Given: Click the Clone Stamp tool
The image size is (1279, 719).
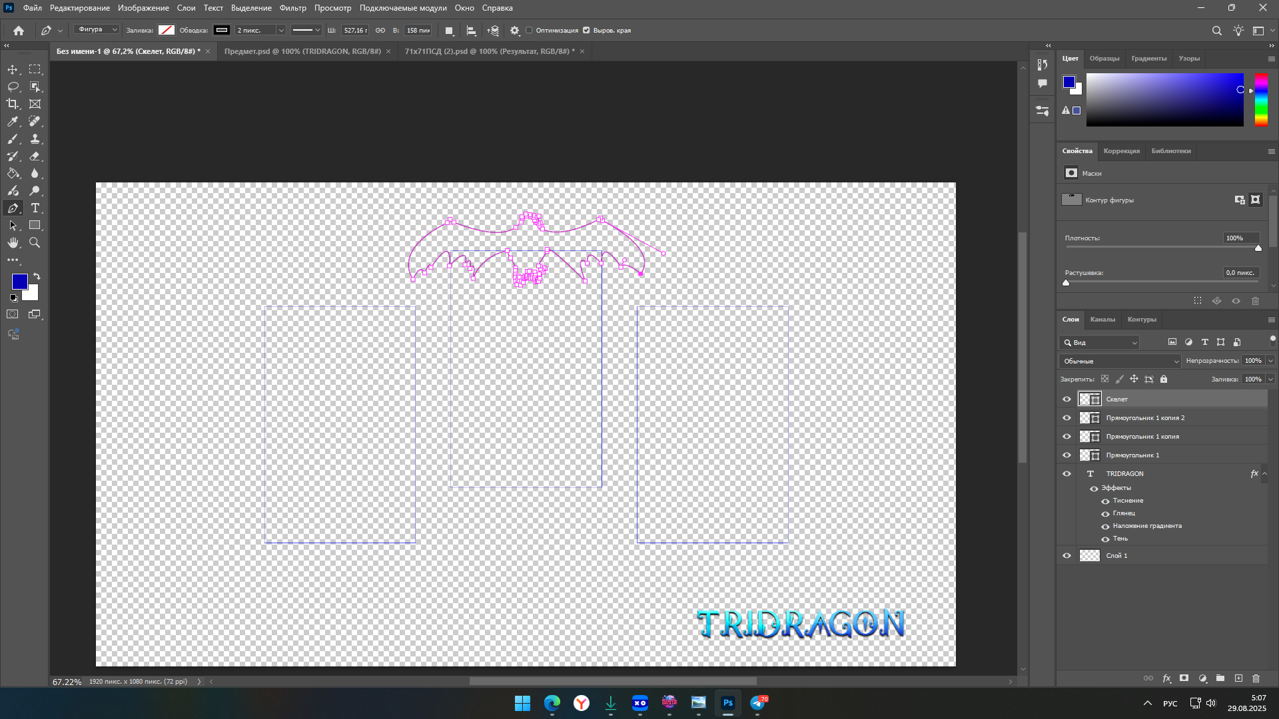Looking at the screenshot, I should (35, 138).
